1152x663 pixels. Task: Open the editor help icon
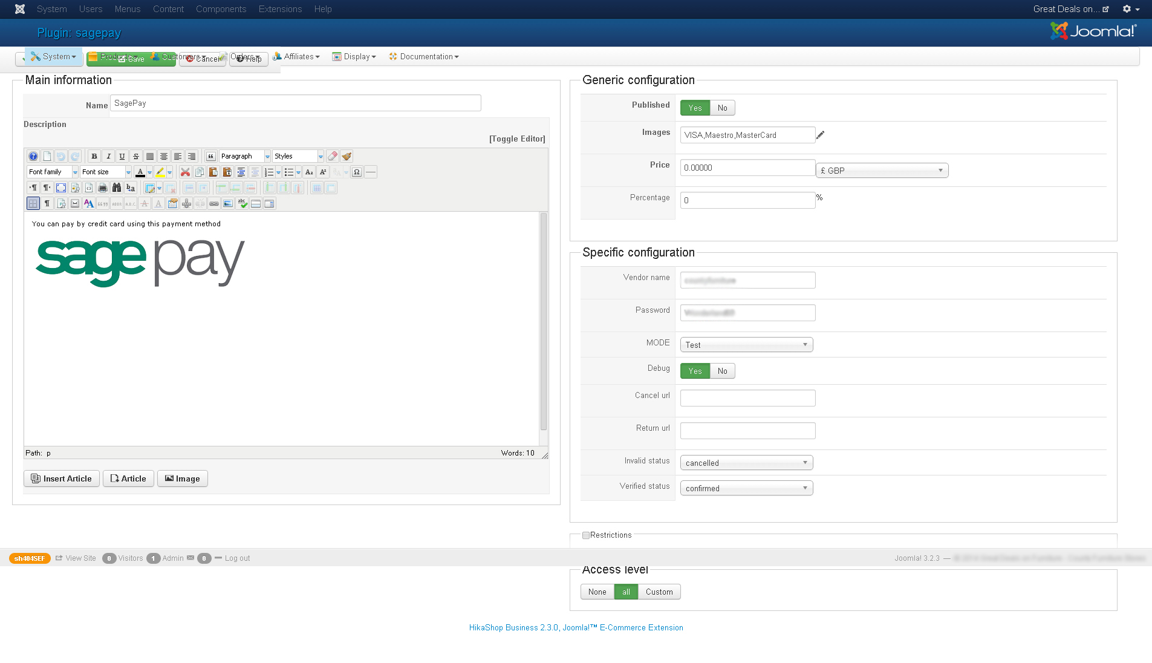click(33, 156)
